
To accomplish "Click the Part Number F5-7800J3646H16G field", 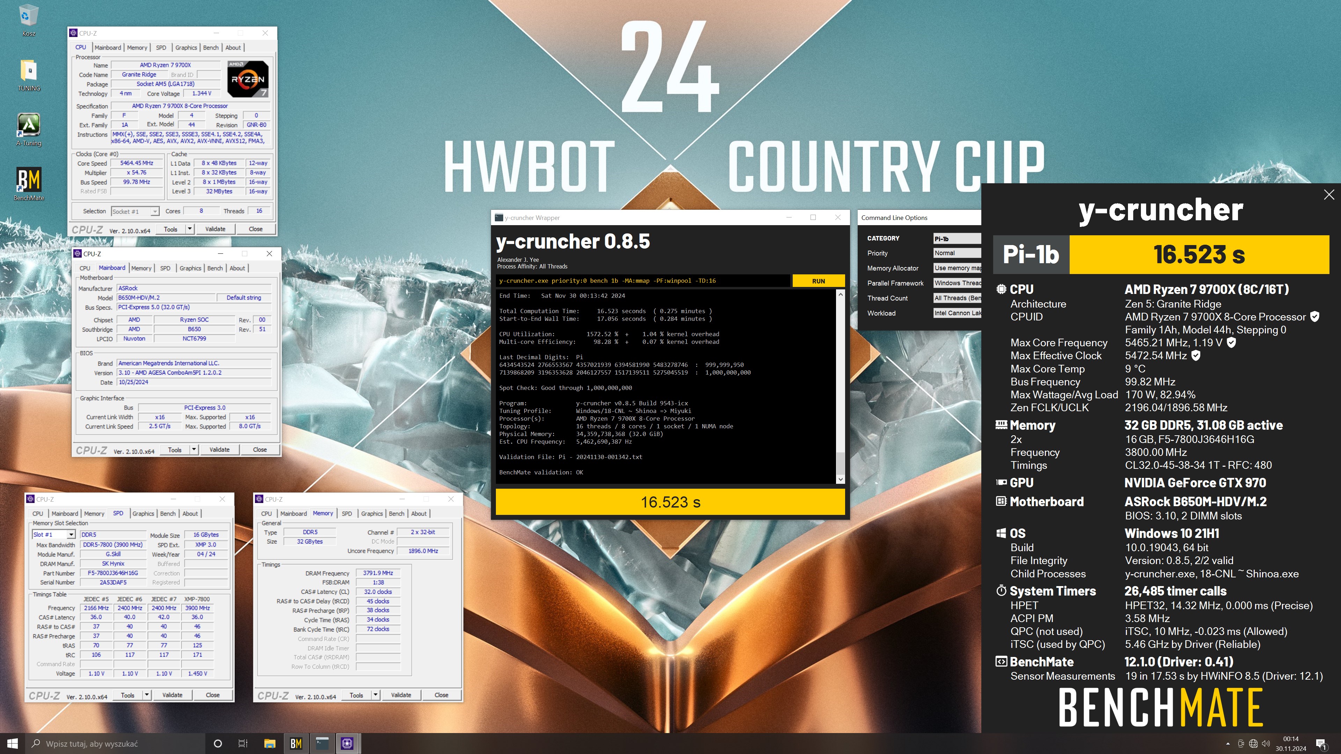I will pyautogui.click(x=113, y=573).
